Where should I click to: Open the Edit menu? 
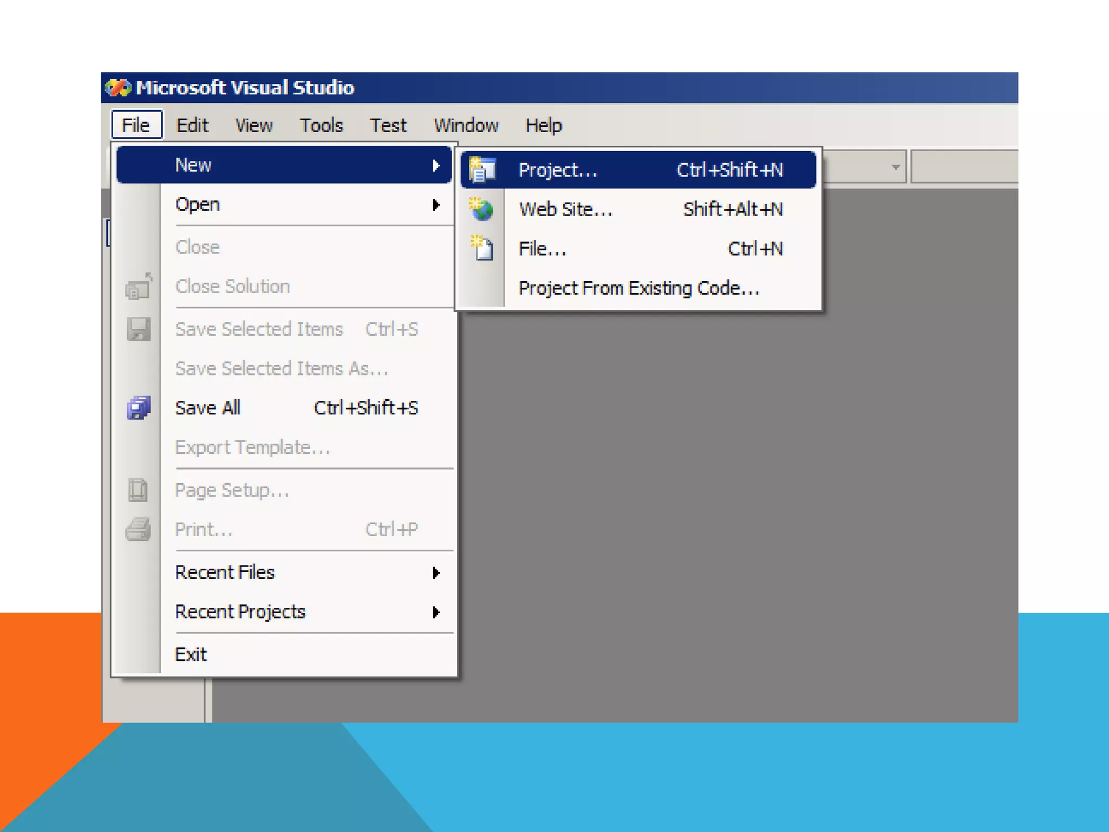pos(192,126)
